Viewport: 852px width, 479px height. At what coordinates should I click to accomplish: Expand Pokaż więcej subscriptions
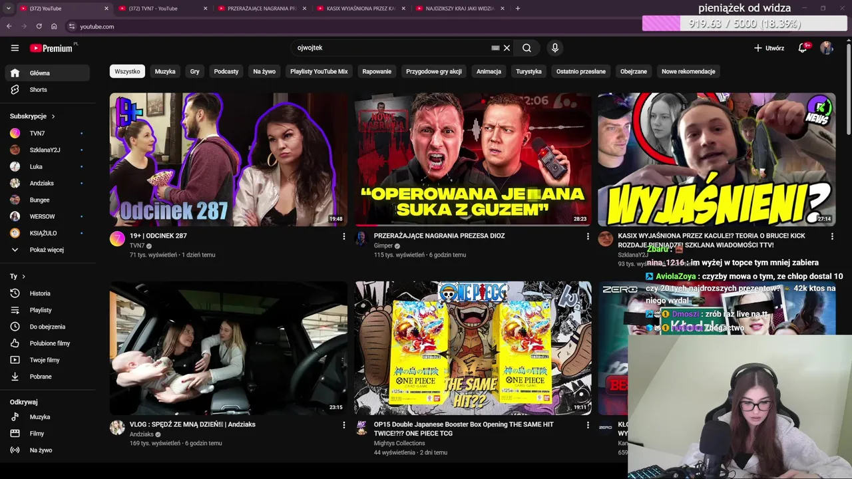click(x=47, y=249)
